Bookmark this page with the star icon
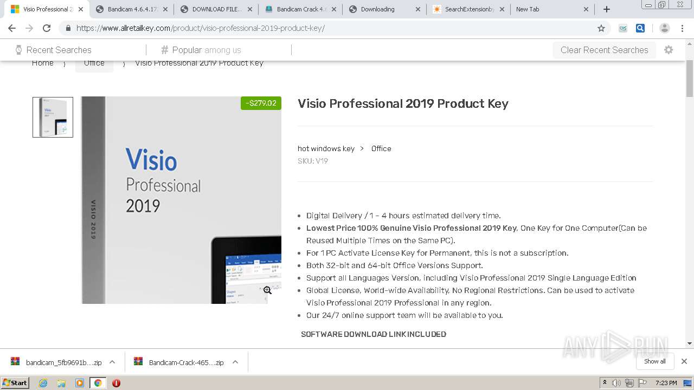Screen dimensions: 694x390 [x=601, y=28]
